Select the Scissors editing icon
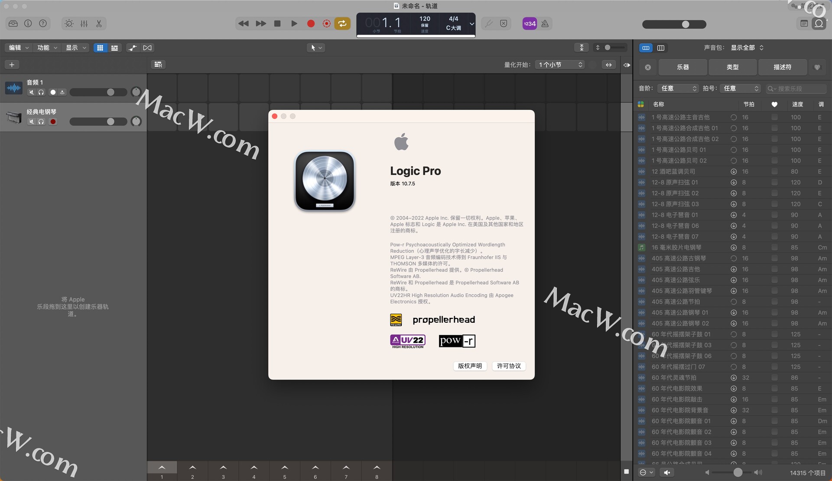The height and width of the screenshot is (481, 832). (98, 24)
